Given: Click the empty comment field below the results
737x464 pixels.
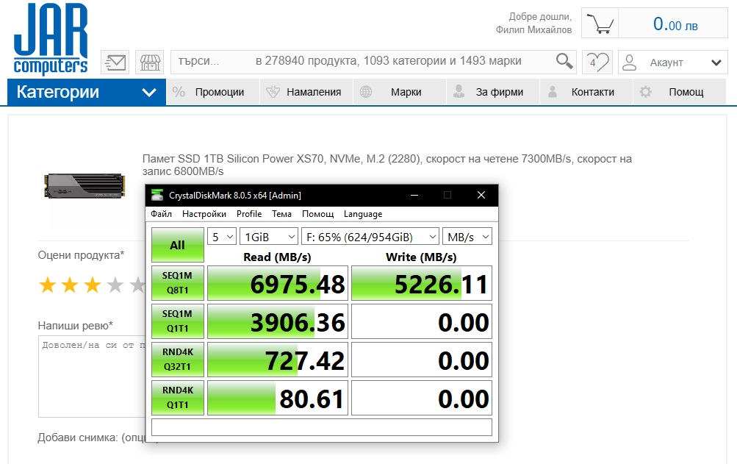Looking at the screenshot, I should 322,427.
